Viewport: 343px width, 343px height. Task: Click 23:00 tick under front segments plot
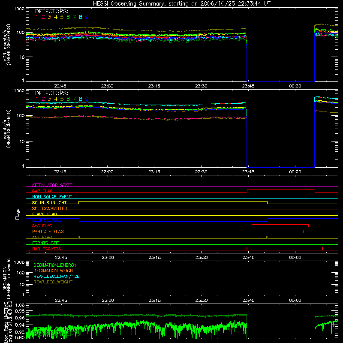(107, 86)
